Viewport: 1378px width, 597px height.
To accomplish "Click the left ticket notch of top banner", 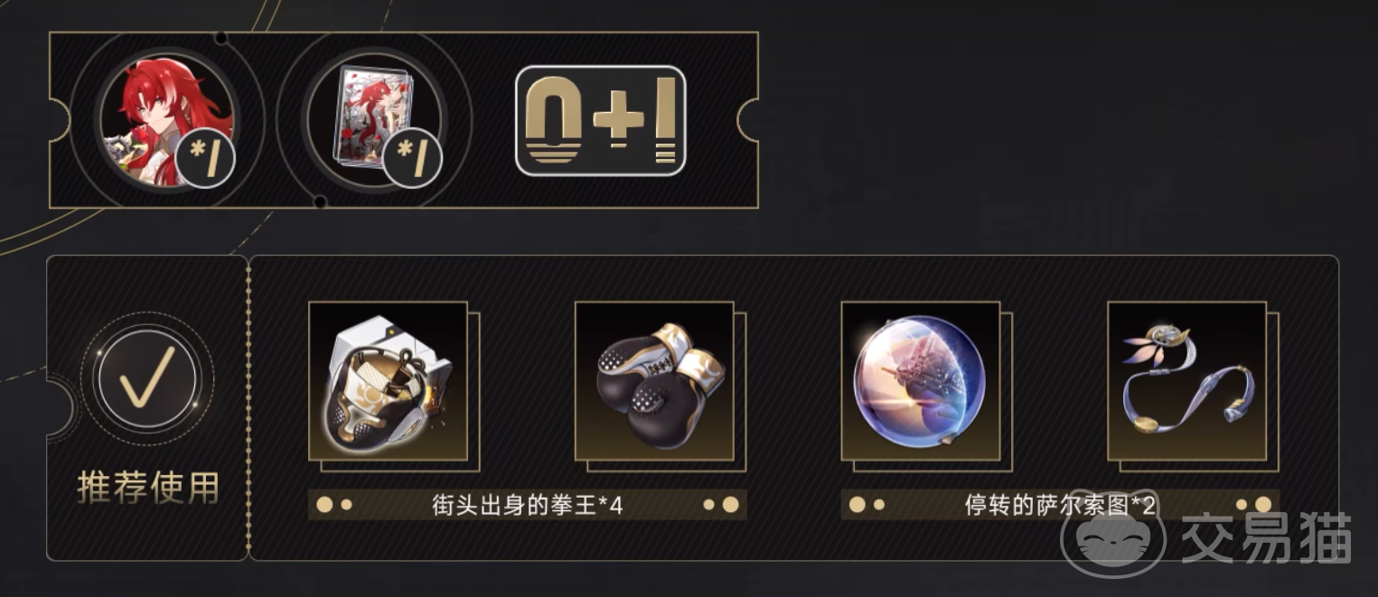I will (60, 120).
